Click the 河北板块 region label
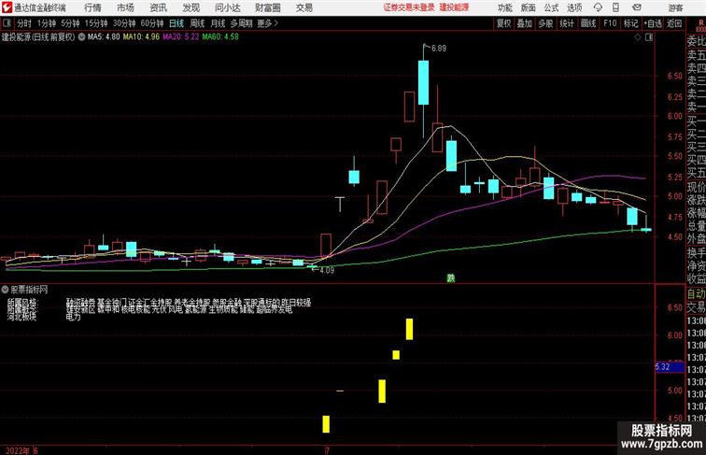 [x=21, y=317]
